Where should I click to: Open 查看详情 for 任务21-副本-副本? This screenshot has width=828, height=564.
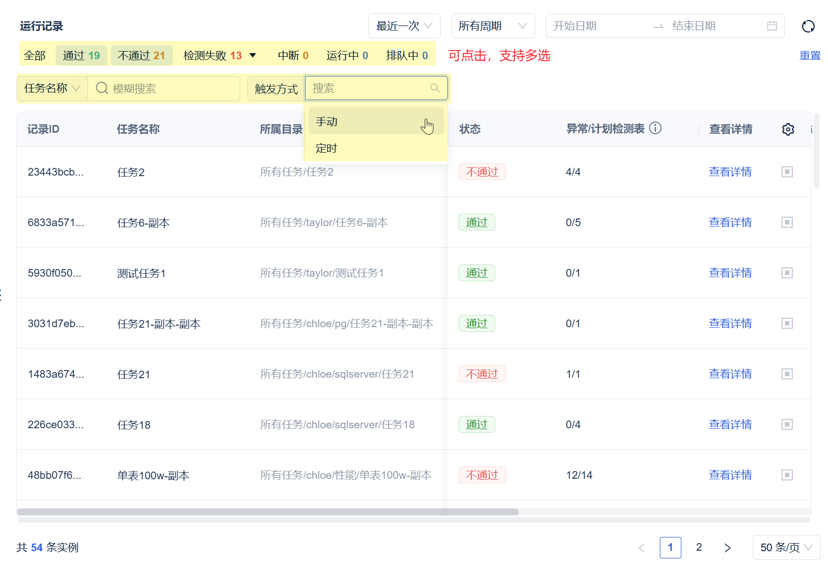pyautogui.click(x=730, y=324)
